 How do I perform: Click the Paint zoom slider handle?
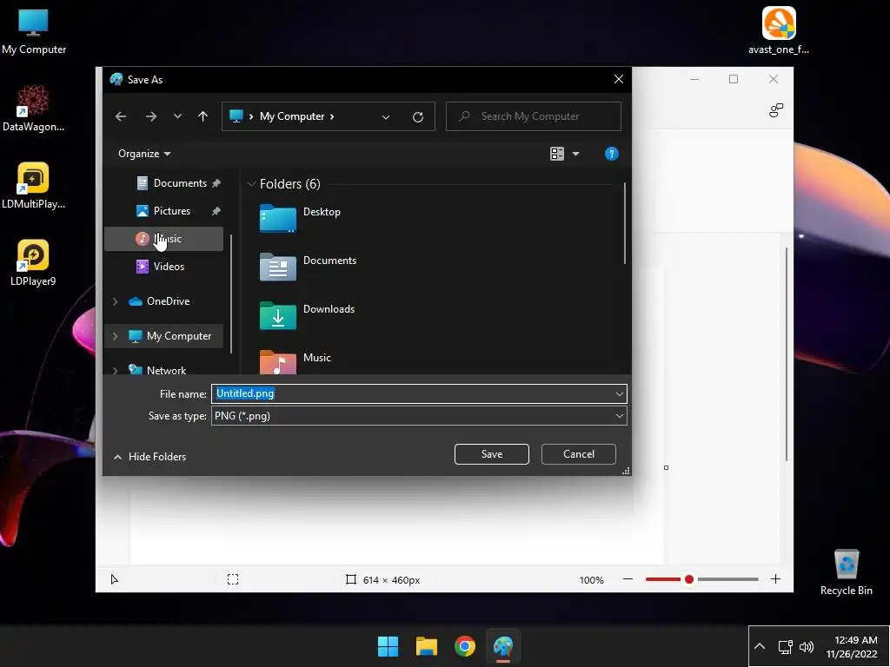point(689,579)
